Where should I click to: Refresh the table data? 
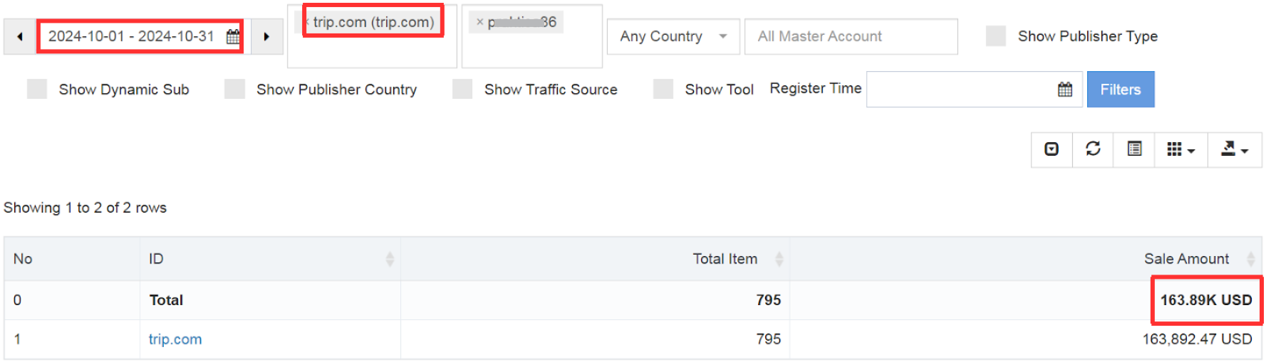pyautogui.click(x=1093, y=149)
